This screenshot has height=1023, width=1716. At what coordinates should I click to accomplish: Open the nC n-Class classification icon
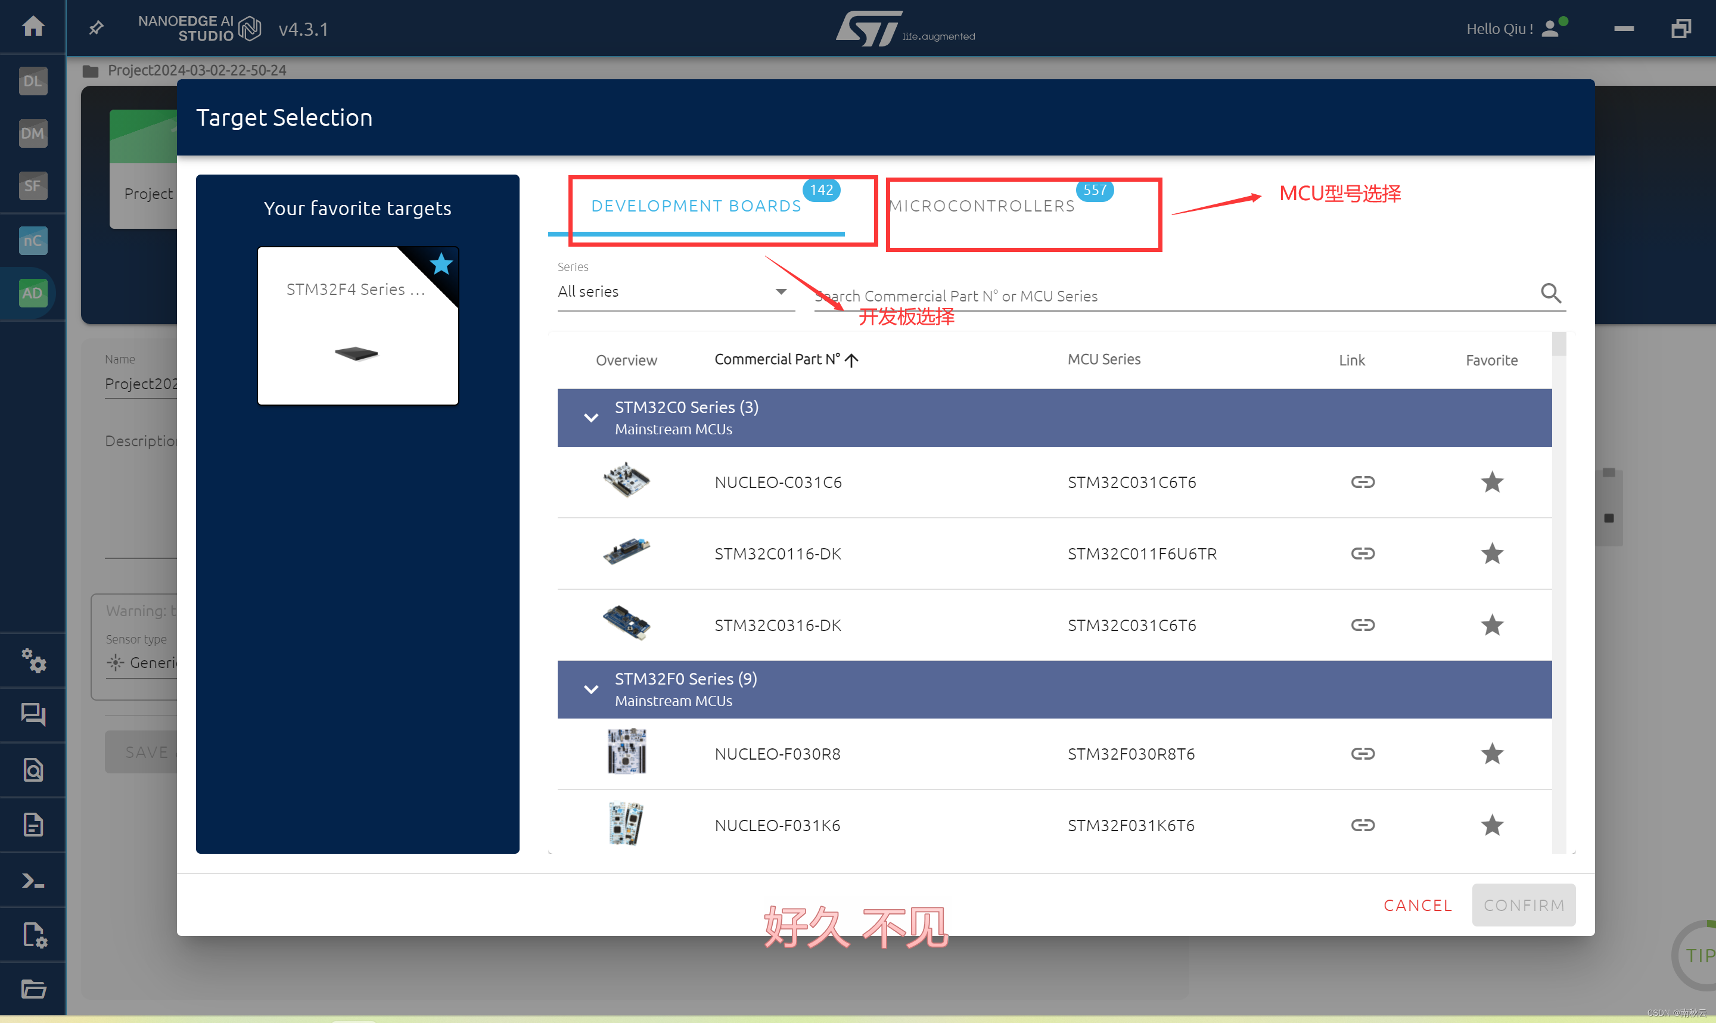pyautogui.click(x=32, y=241)
